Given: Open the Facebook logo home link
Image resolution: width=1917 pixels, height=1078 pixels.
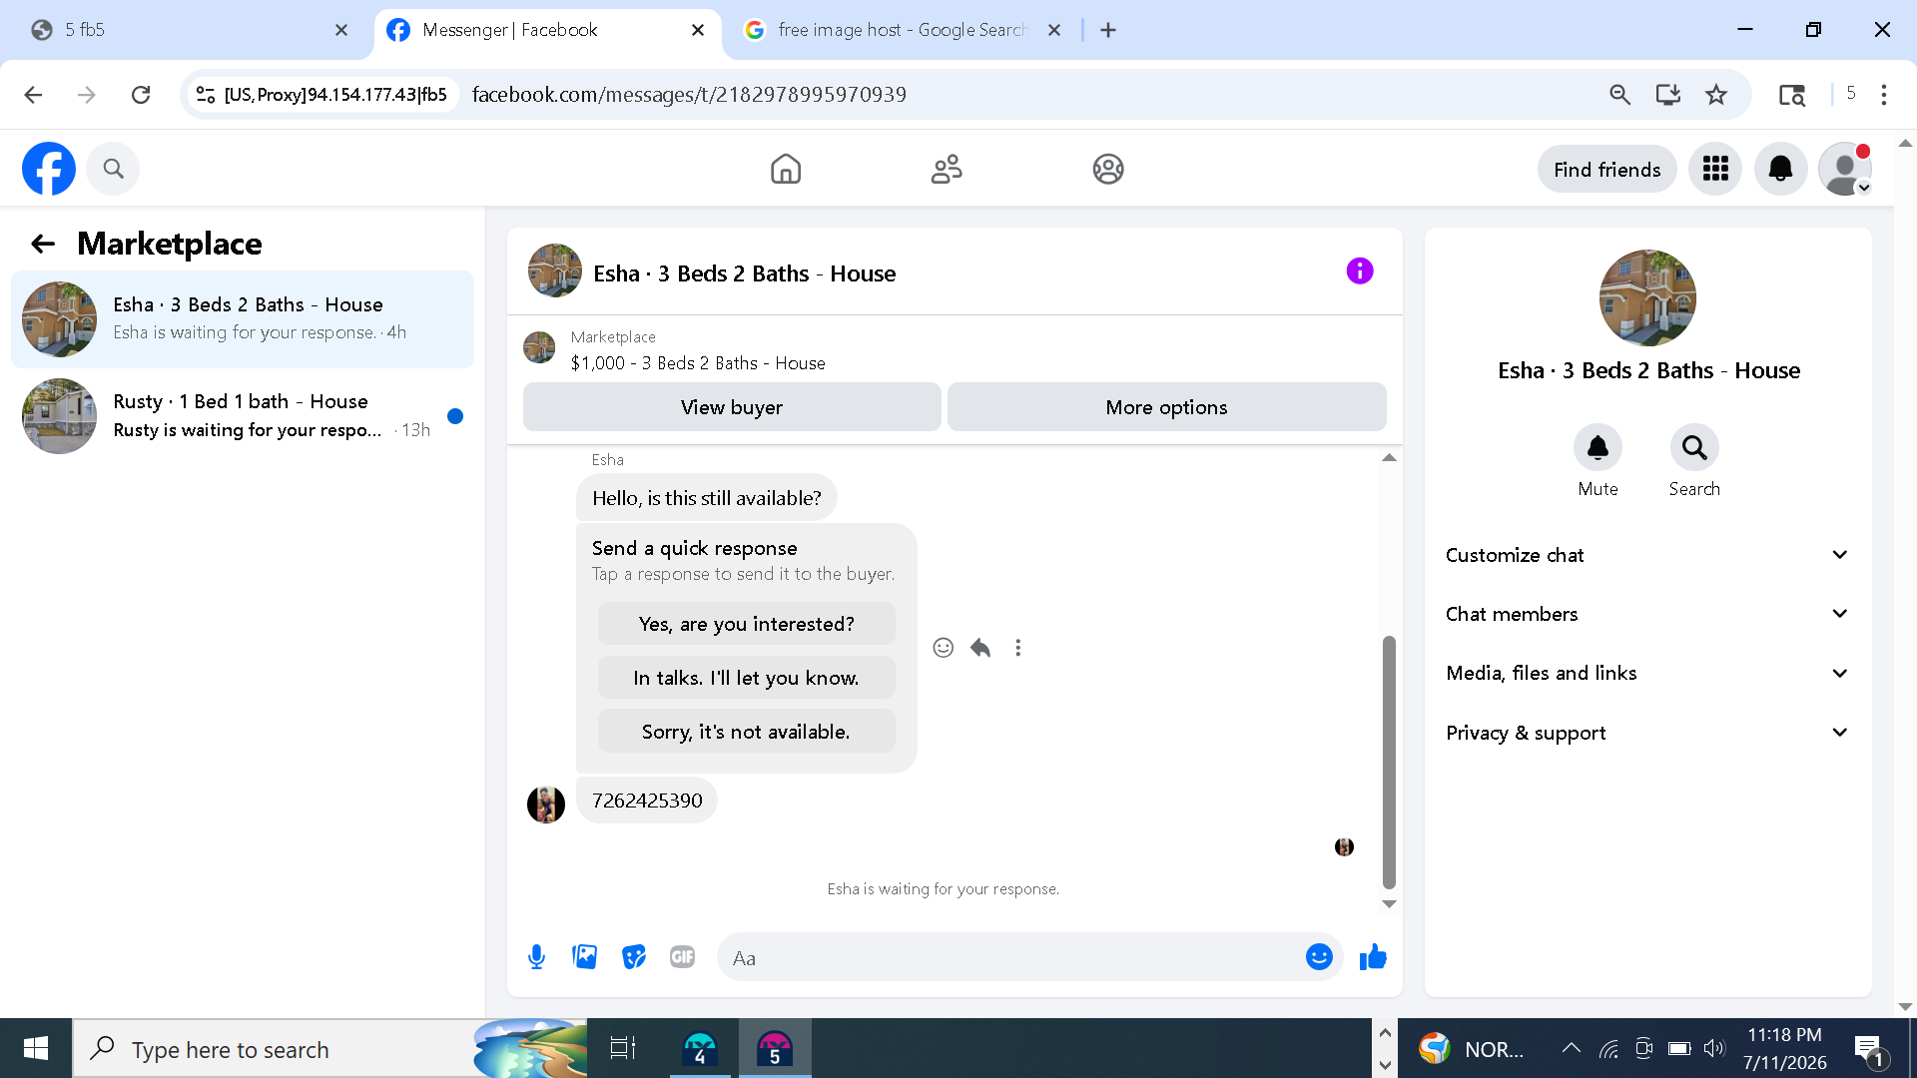Looking at the screenshot, I should (x=49, y=169).
